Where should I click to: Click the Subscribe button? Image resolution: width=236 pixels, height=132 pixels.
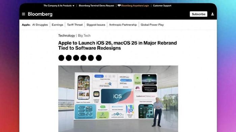point(198,14)
